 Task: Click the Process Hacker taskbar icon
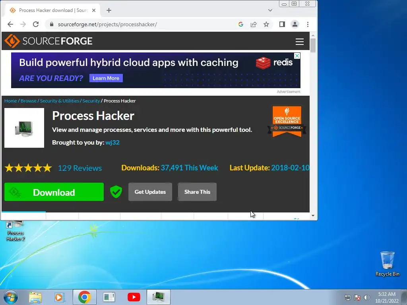tap(159, 297)
